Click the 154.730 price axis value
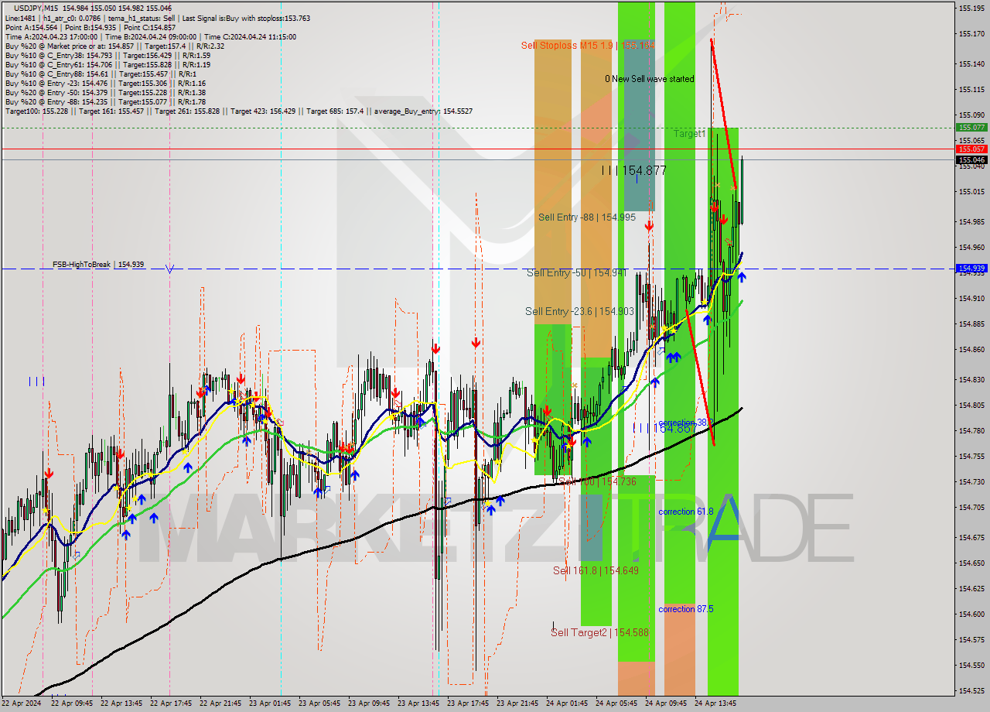The height and width of the screenshot is (712, 990). (x=971, y=482)
